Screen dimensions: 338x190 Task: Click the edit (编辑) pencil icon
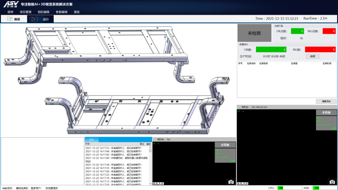click(x=11, y=19)
